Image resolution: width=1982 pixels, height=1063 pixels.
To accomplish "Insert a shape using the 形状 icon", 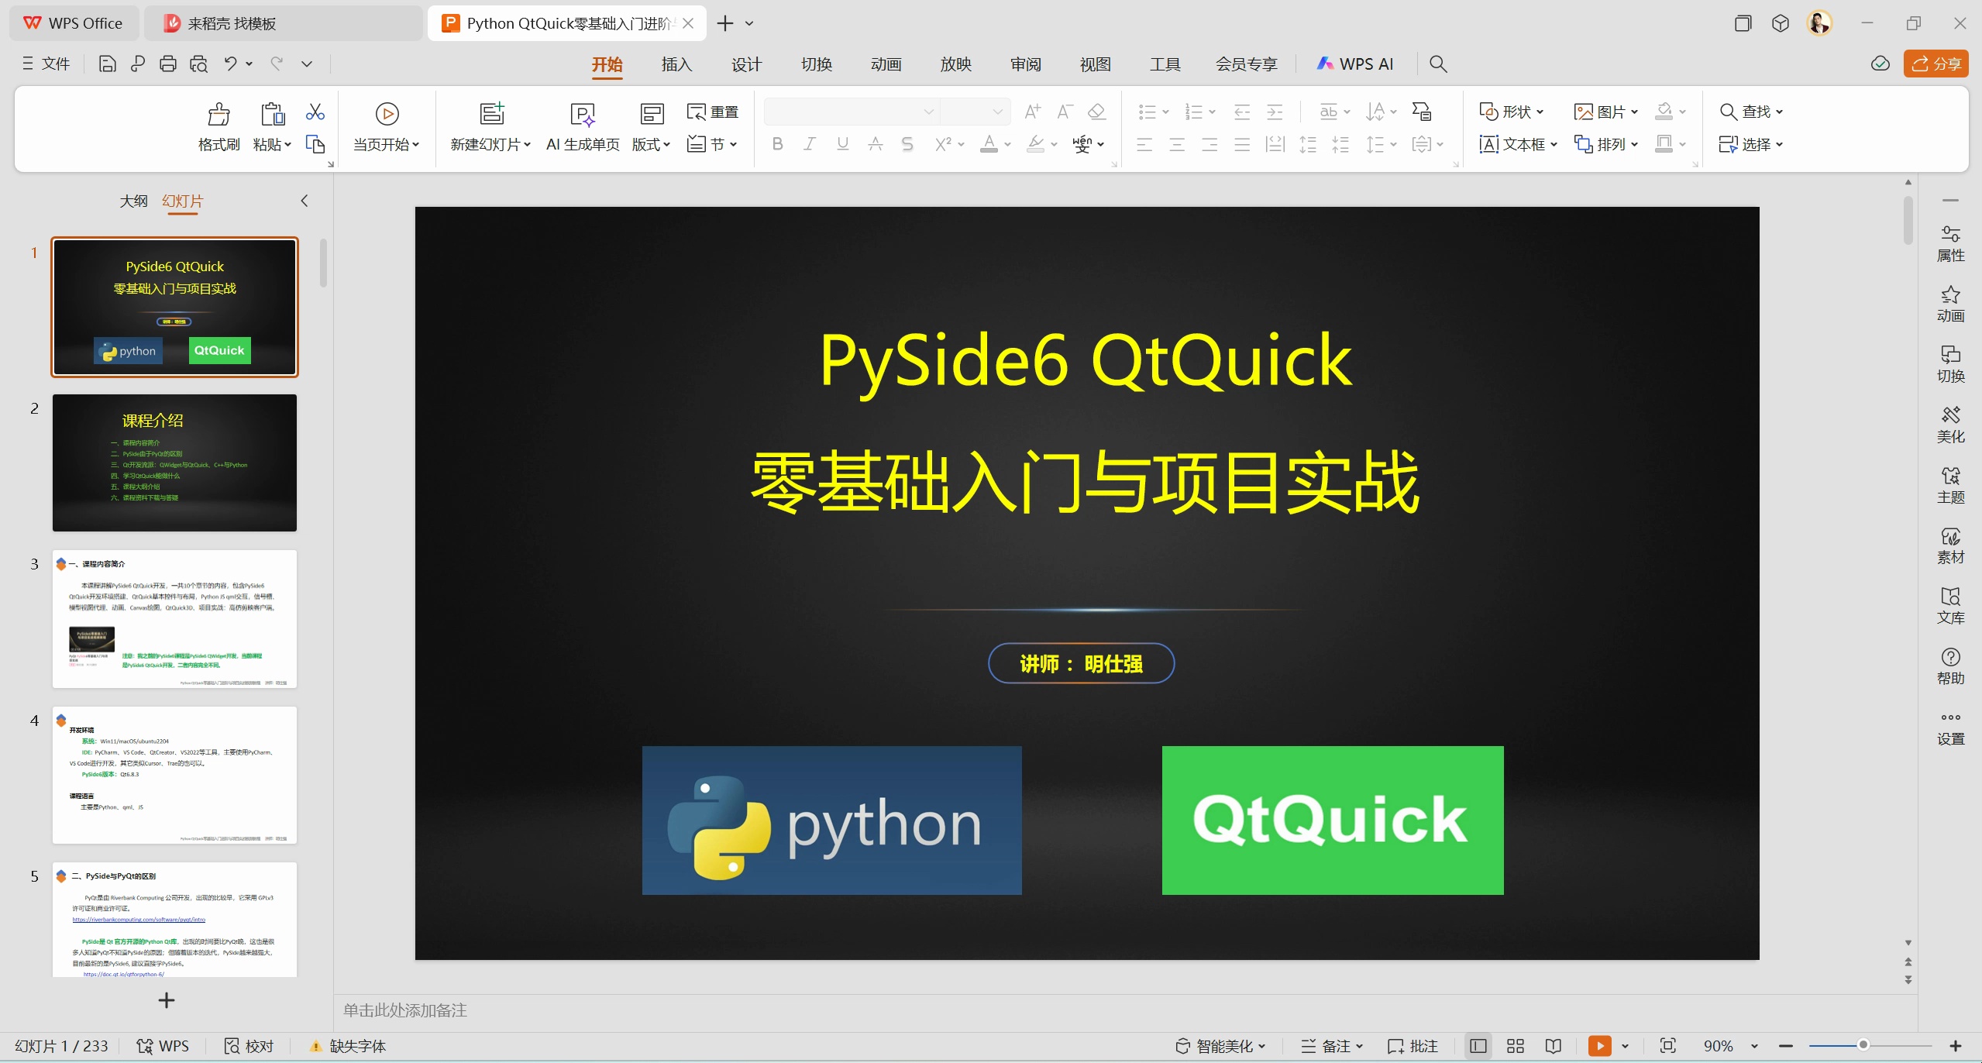I will pyautogui.click(x=1509, y=112).
